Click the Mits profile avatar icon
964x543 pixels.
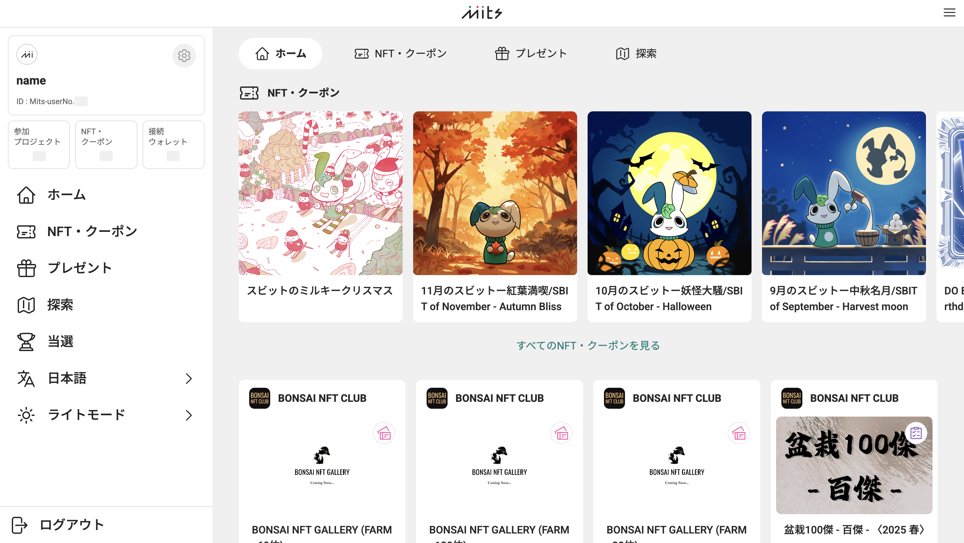click(x=27, y=55)
